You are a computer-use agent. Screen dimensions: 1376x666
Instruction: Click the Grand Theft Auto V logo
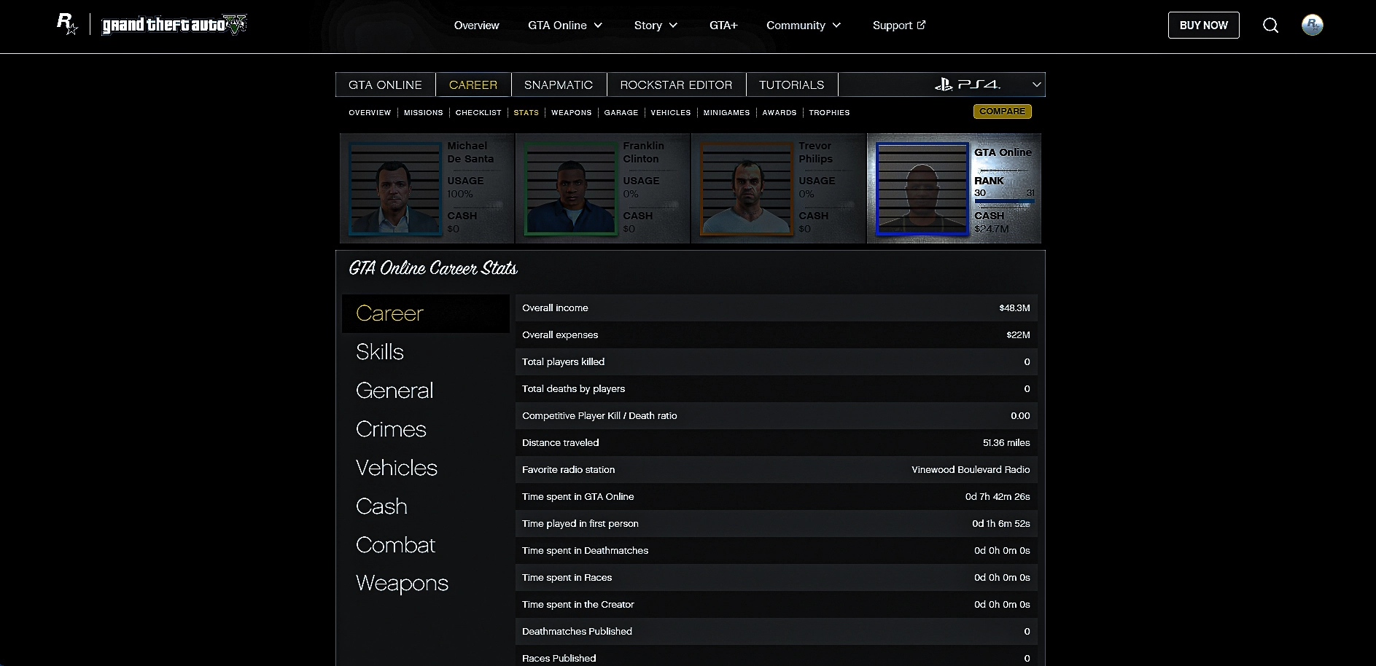[174, 25]
